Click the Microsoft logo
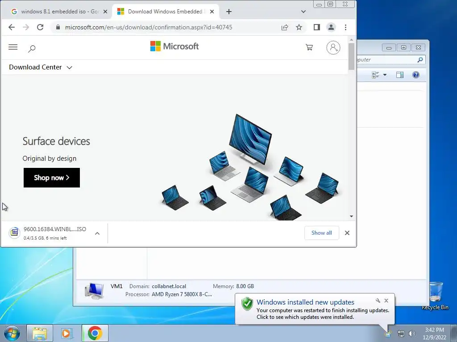457x342 pixels. (x=174, y=46)
